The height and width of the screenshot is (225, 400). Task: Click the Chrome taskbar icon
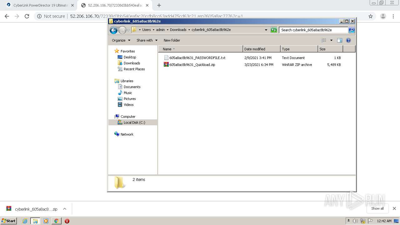(56, 221)
